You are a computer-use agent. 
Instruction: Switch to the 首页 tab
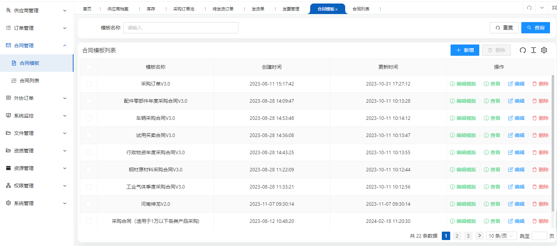pyautogui.click(x=87, y=9)
